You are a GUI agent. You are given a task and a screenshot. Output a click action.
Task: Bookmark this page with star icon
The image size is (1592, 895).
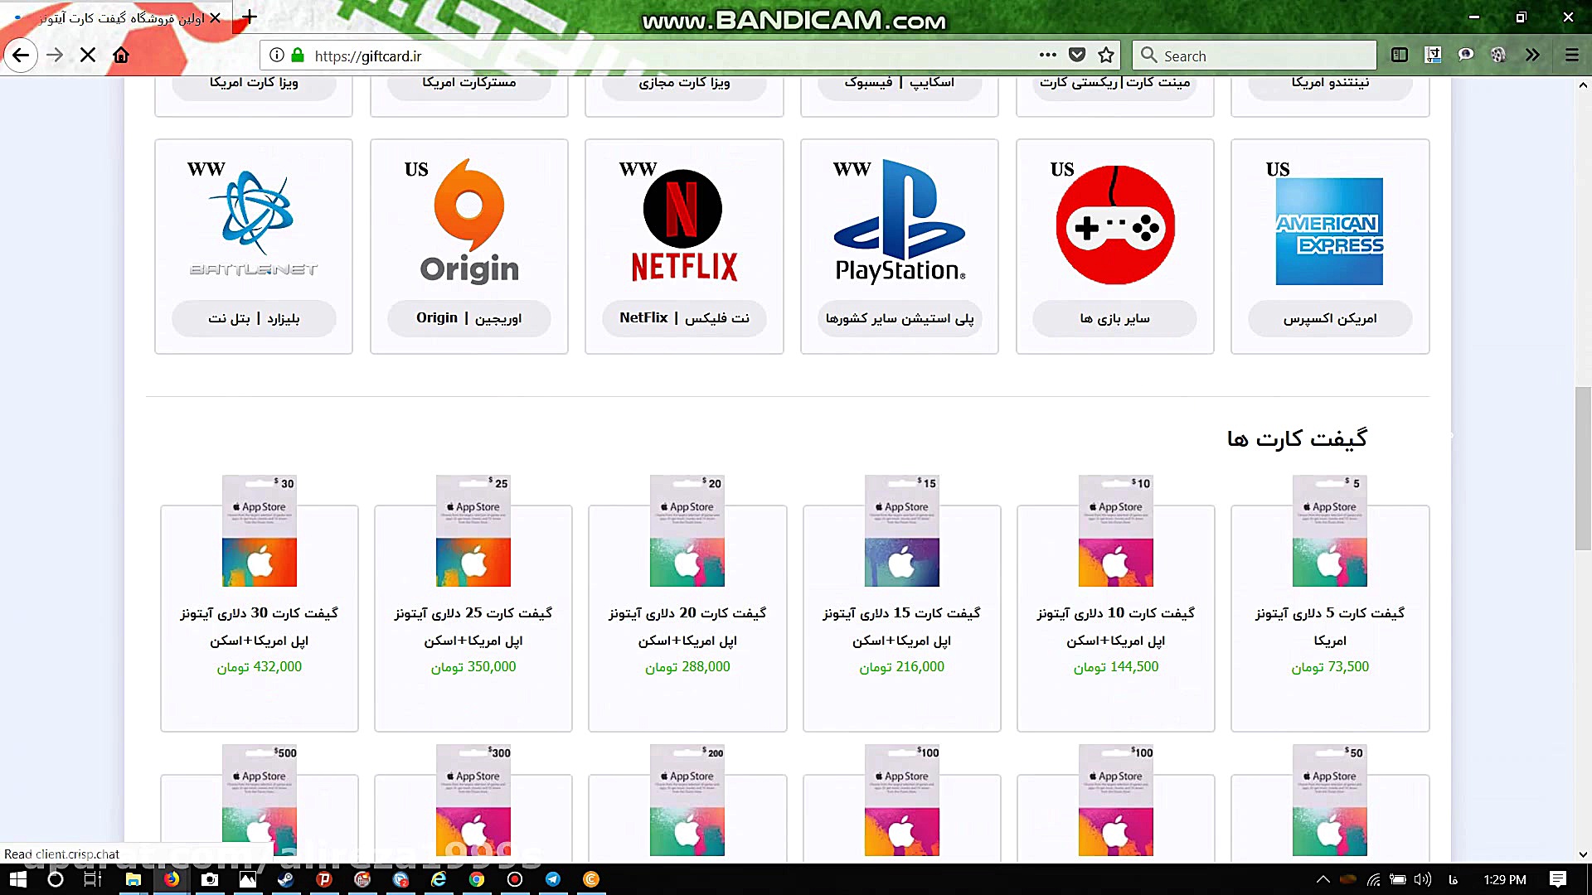1106,56
